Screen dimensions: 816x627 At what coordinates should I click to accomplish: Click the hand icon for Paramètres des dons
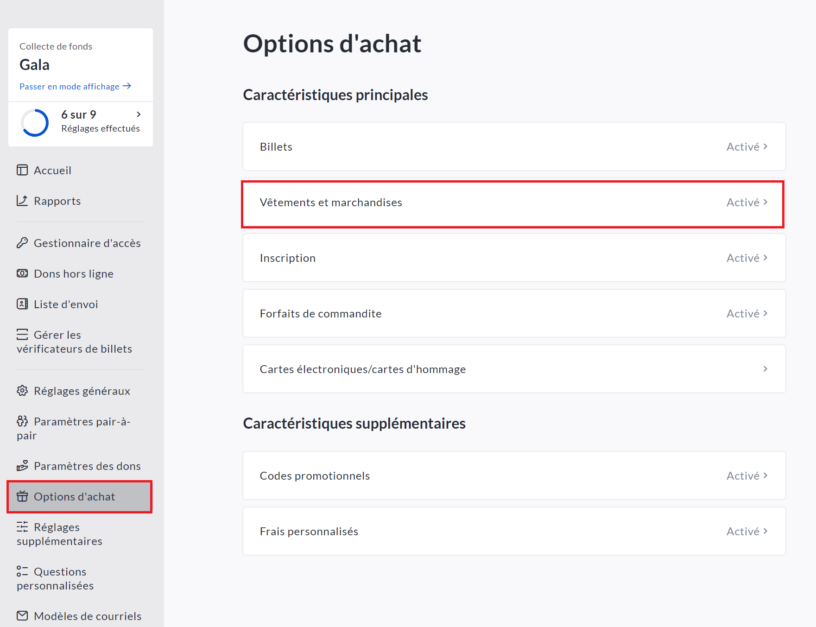coord(22,466)
